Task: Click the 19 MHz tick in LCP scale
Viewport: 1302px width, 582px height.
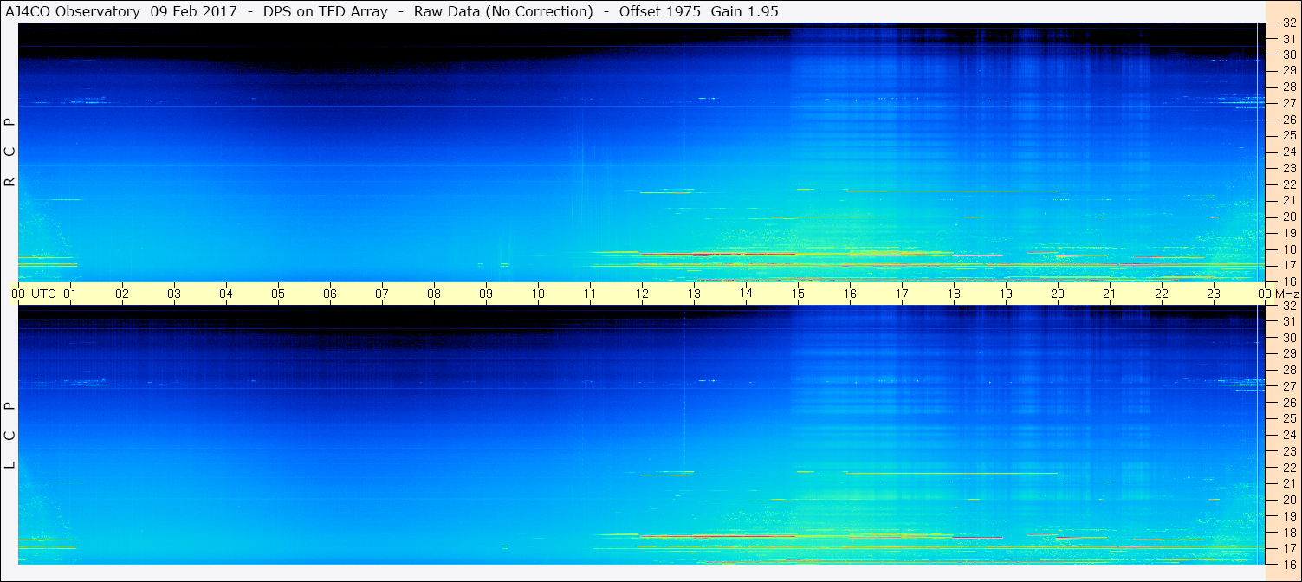Action: (x=1288, y=515)
